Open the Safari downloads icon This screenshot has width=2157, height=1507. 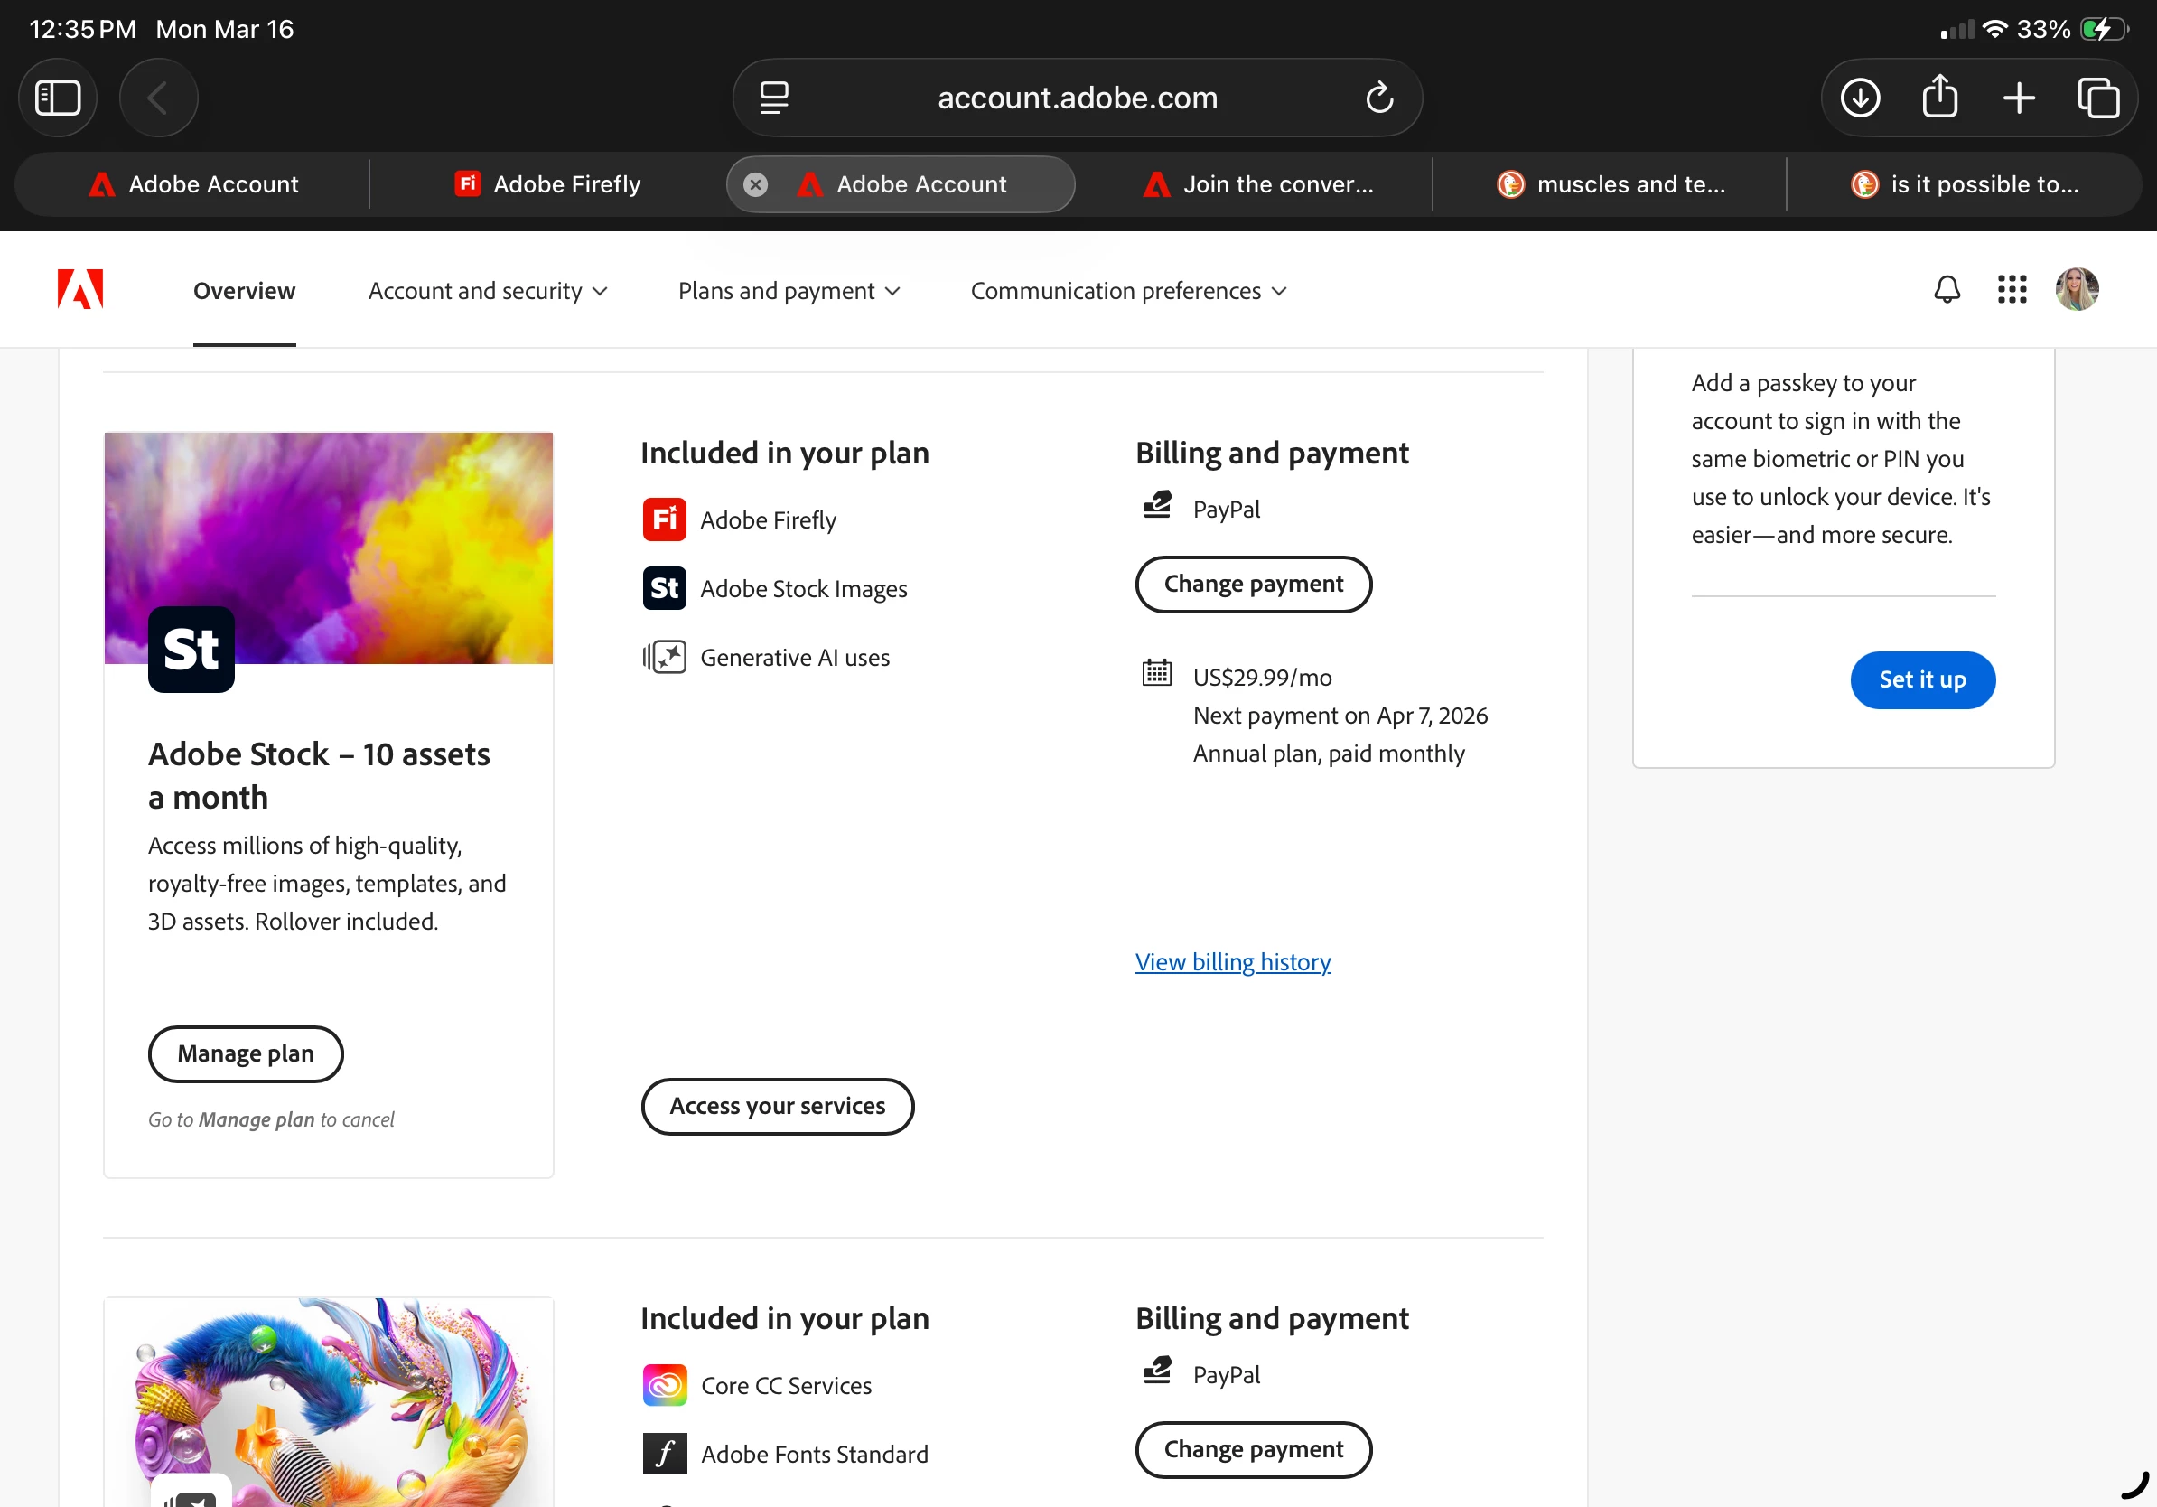pyautogui.click(x=1859, y=98)
